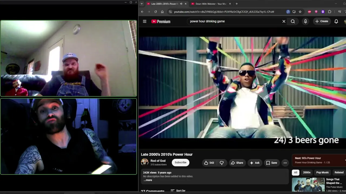This screenshot has height=194, width=346.
Task: Click the video title Late 2000's 2010's Power Hour
Action: point(167,154)
